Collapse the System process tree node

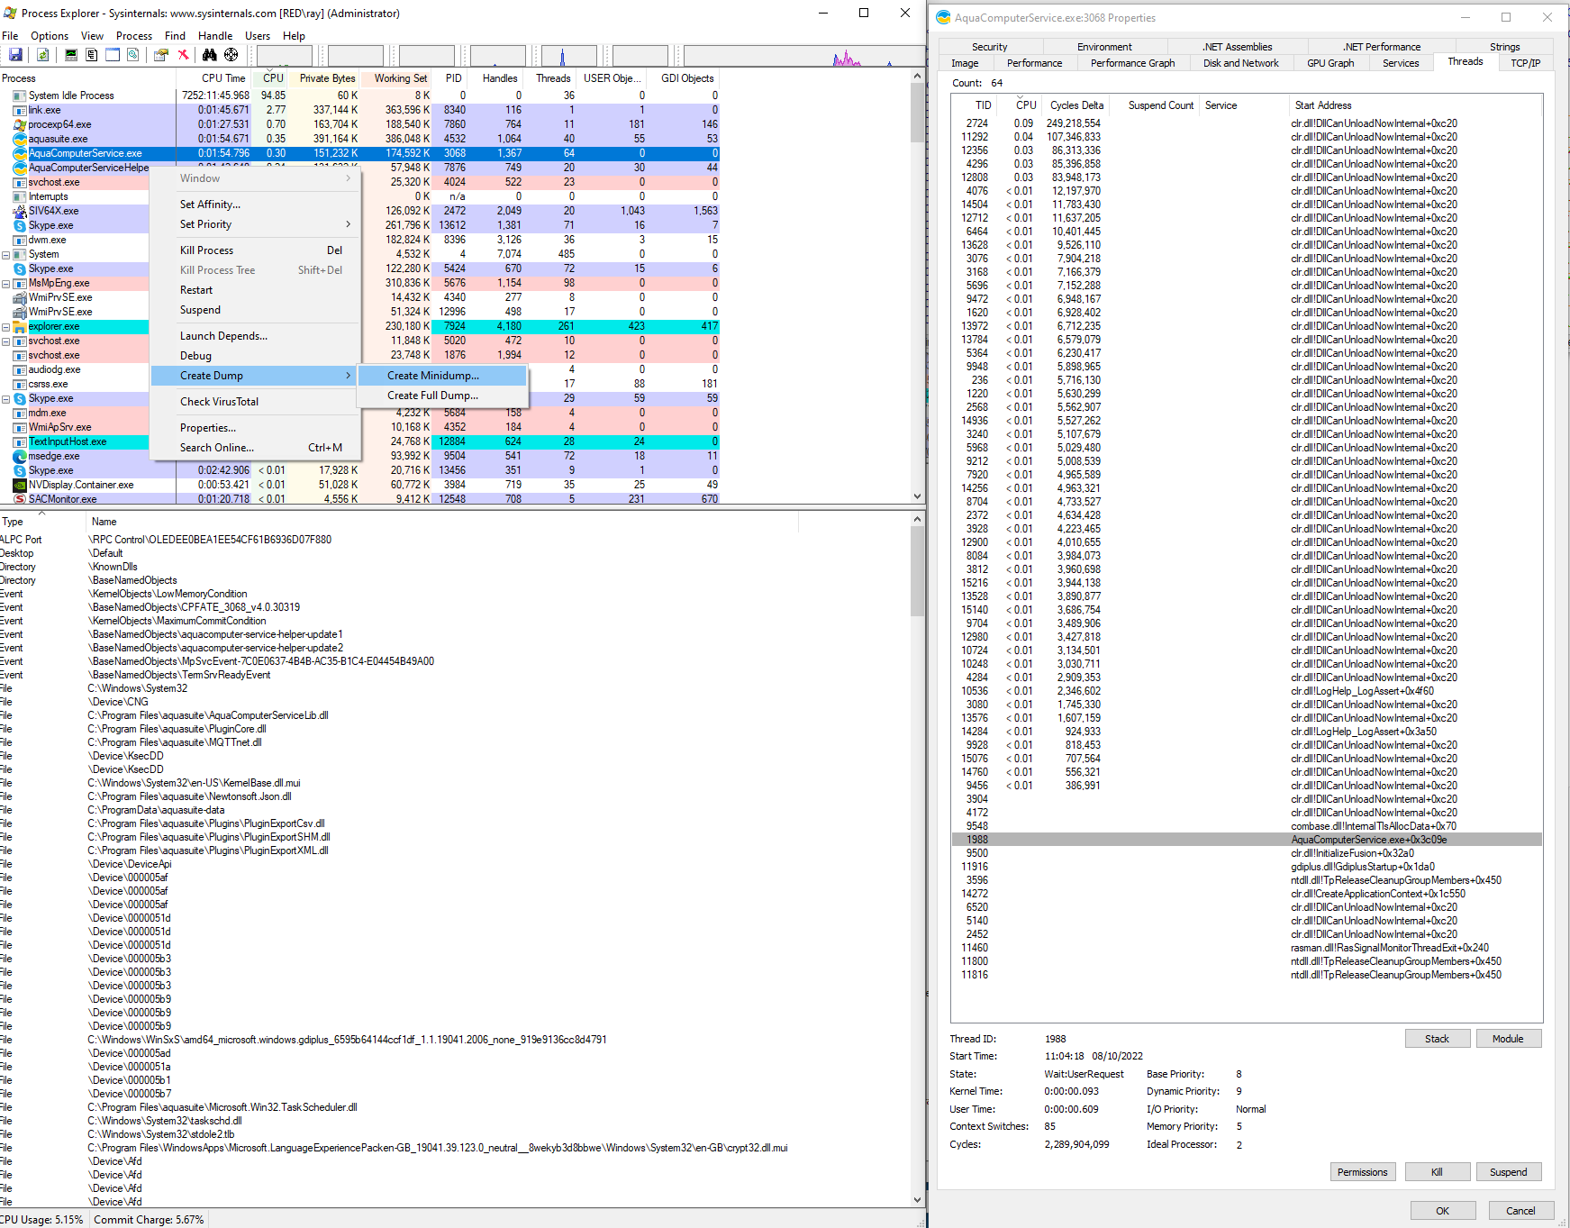coord(5,255)
